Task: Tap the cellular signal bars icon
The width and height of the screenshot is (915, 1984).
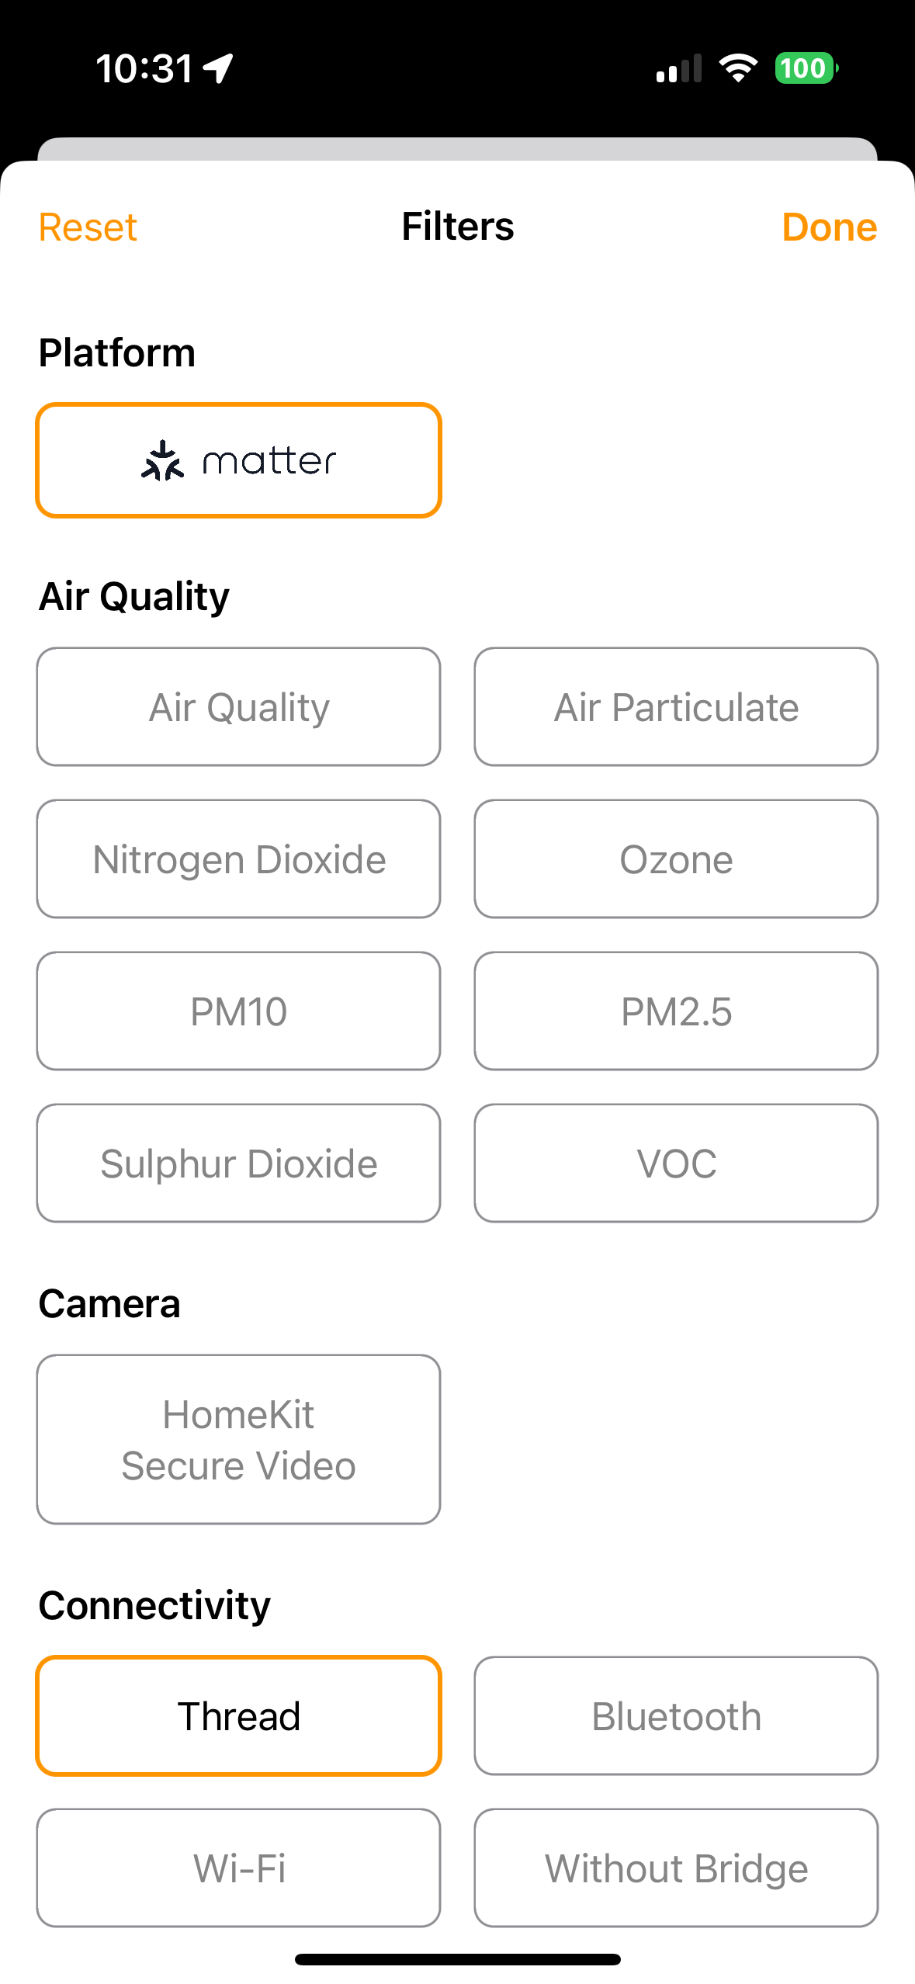Action: click(x=679, y=68)
